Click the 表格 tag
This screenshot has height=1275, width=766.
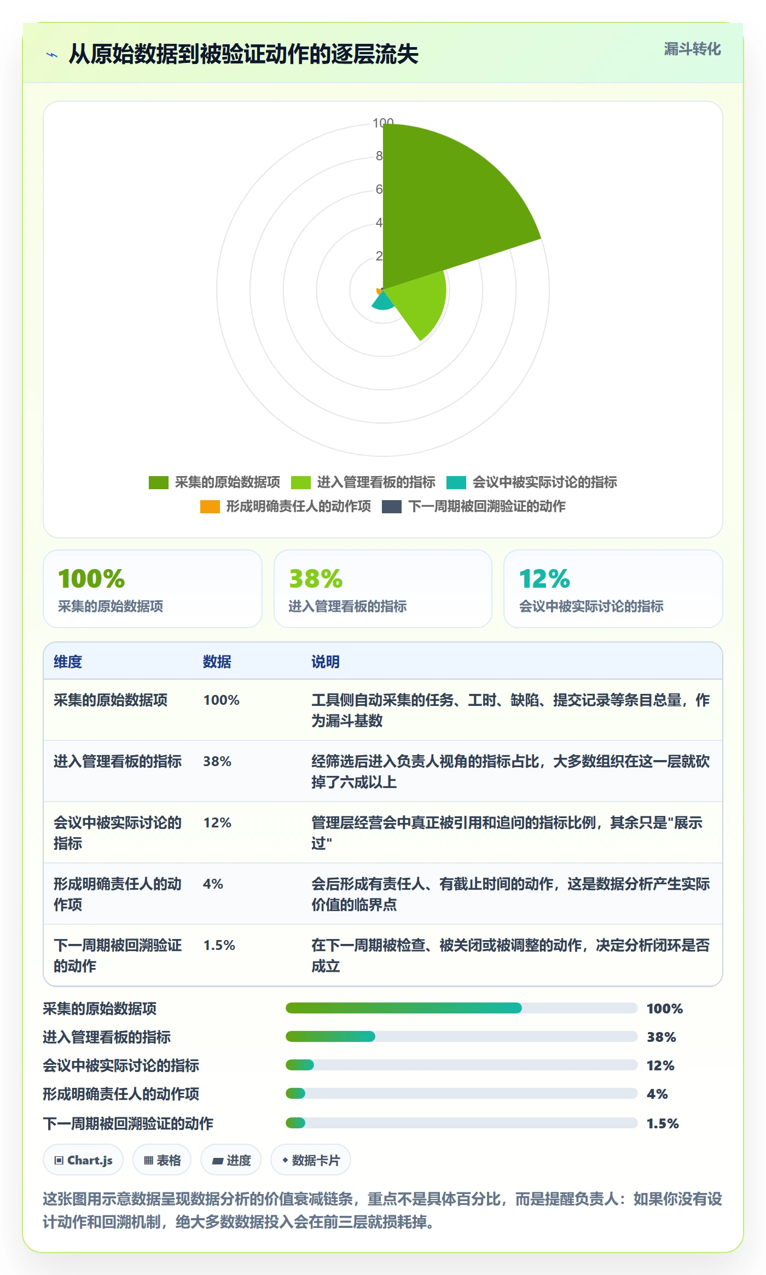162,1160
